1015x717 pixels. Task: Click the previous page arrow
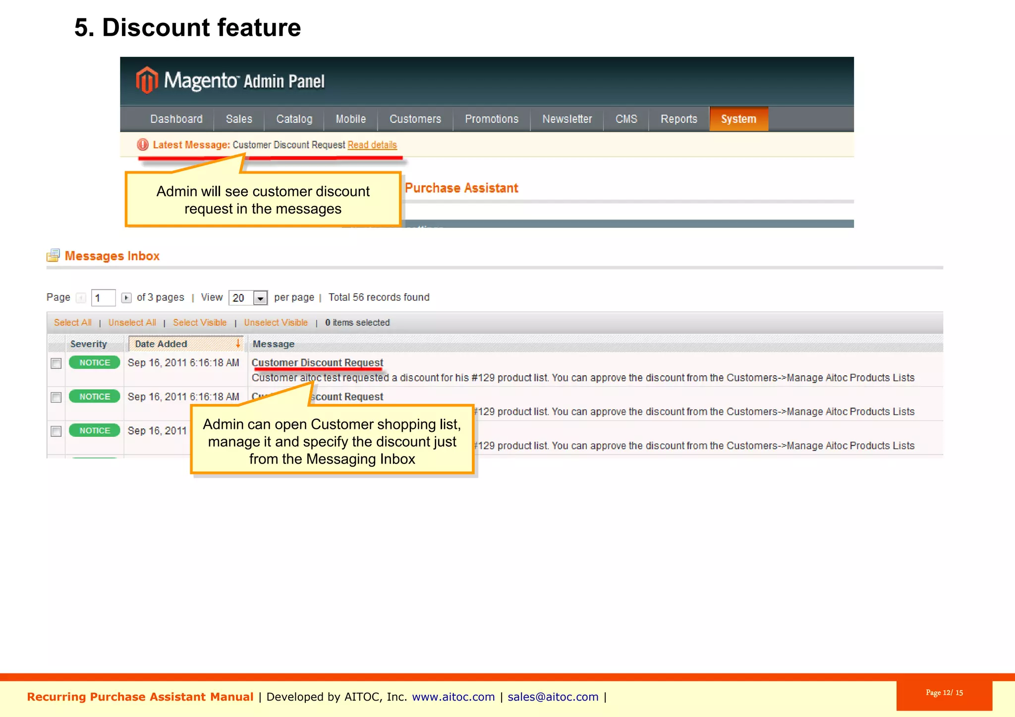81,298
